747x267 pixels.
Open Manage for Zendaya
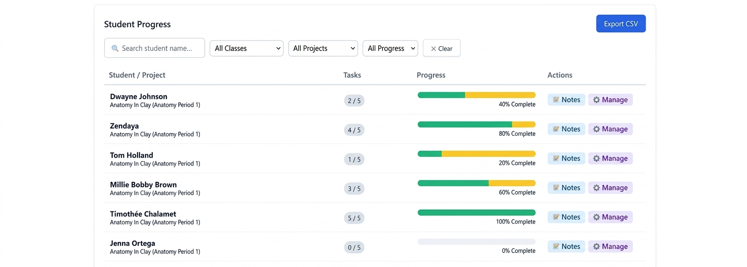coord(610,129)
